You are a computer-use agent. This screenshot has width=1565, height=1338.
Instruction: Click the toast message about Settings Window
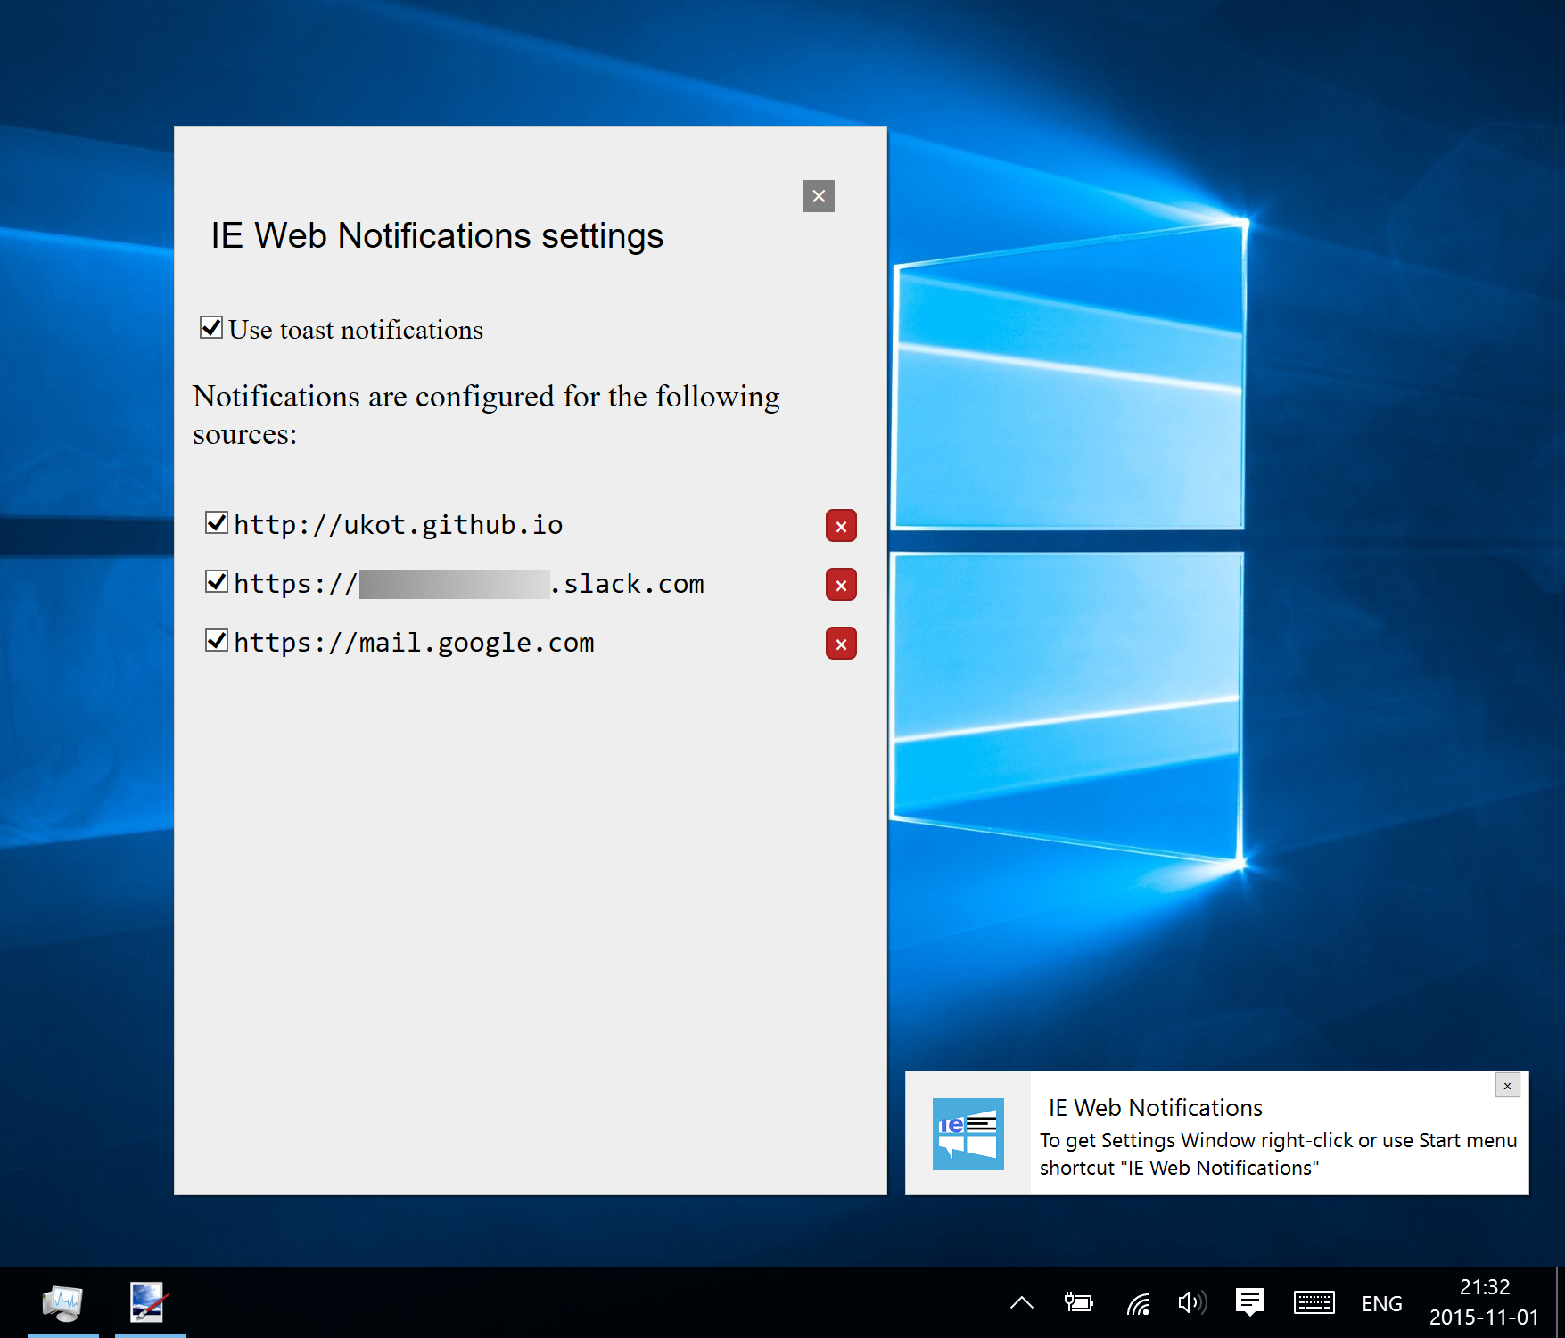(x=1278, y=1153)
